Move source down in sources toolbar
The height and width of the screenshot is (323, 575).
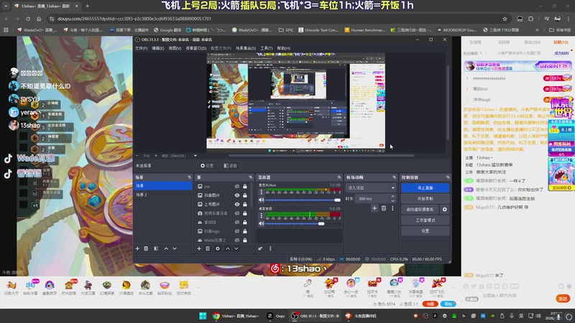point(236,248)
